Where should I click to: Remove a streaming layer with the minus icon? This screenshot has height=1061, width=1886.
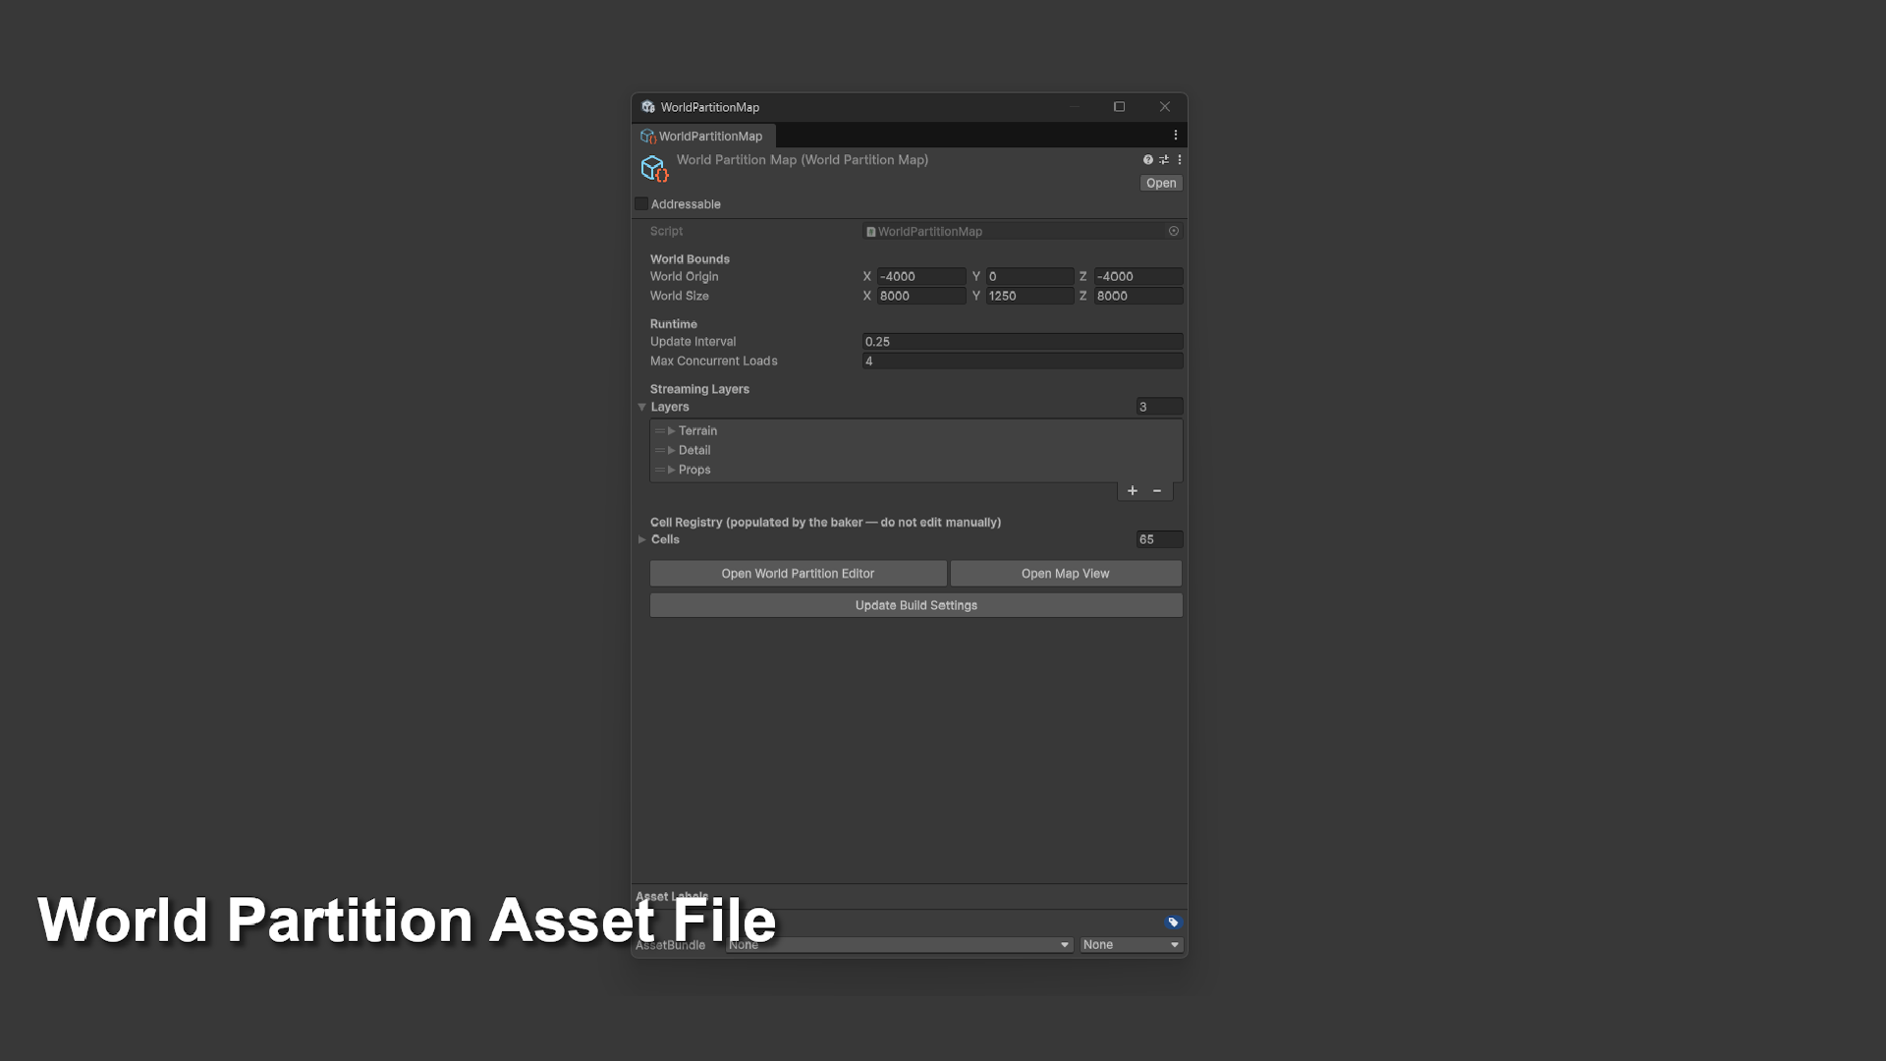[x=1157, y=490]
